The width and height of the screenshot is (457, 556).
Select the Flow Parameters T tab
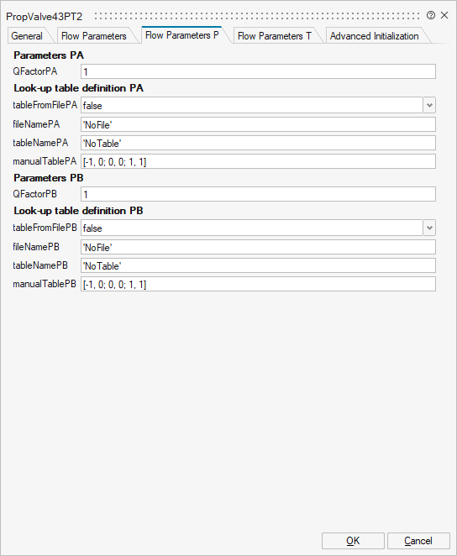click(275, 36)
